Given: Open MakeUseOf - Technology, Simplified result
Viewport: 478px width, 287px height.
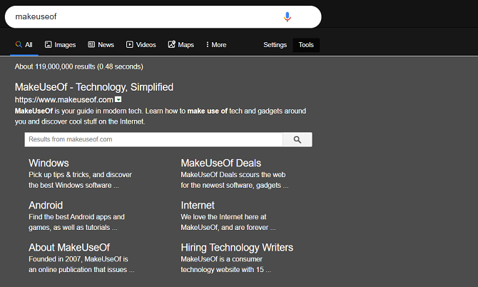Looking at the screenshot, I should click(x=94, y=87).
